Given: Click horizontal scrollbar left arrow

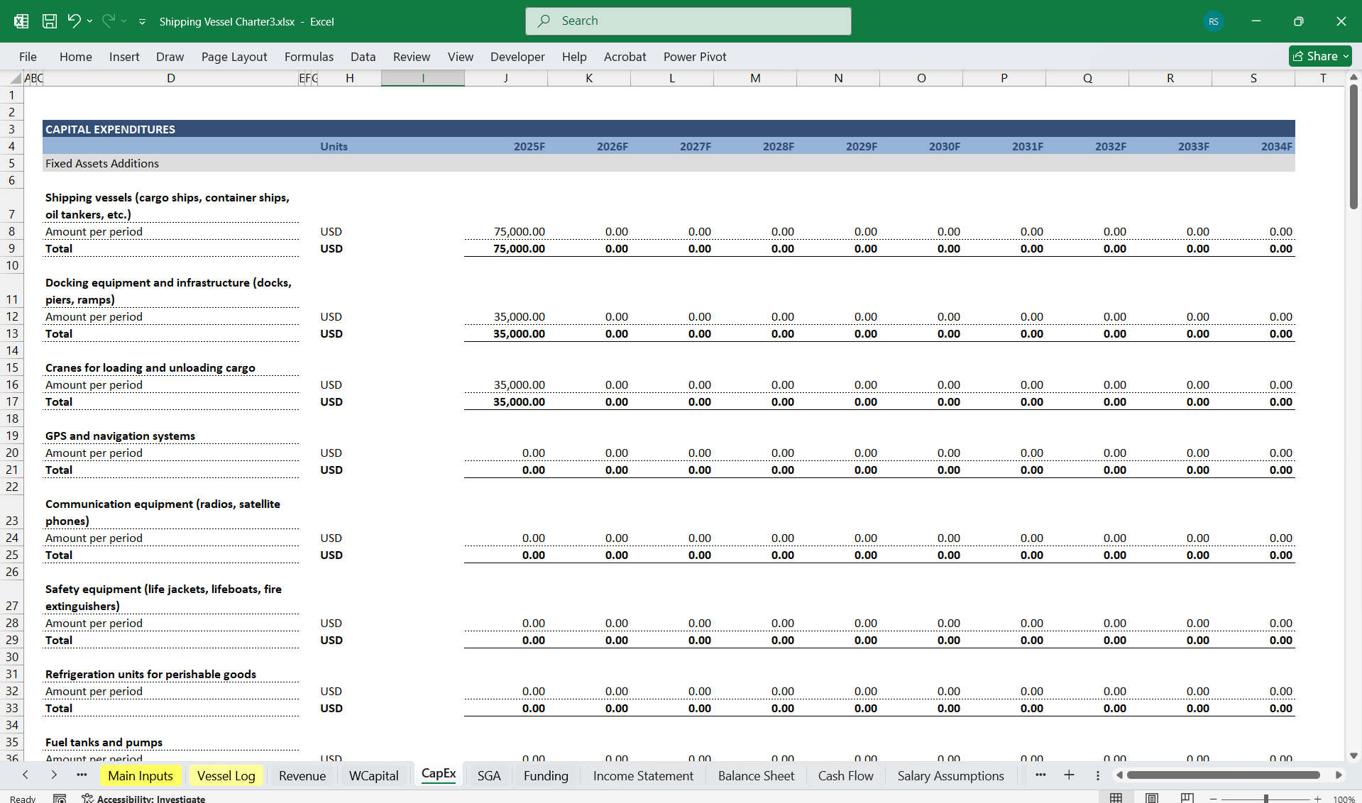Looking at the screenshot, I should point(1119,775).
